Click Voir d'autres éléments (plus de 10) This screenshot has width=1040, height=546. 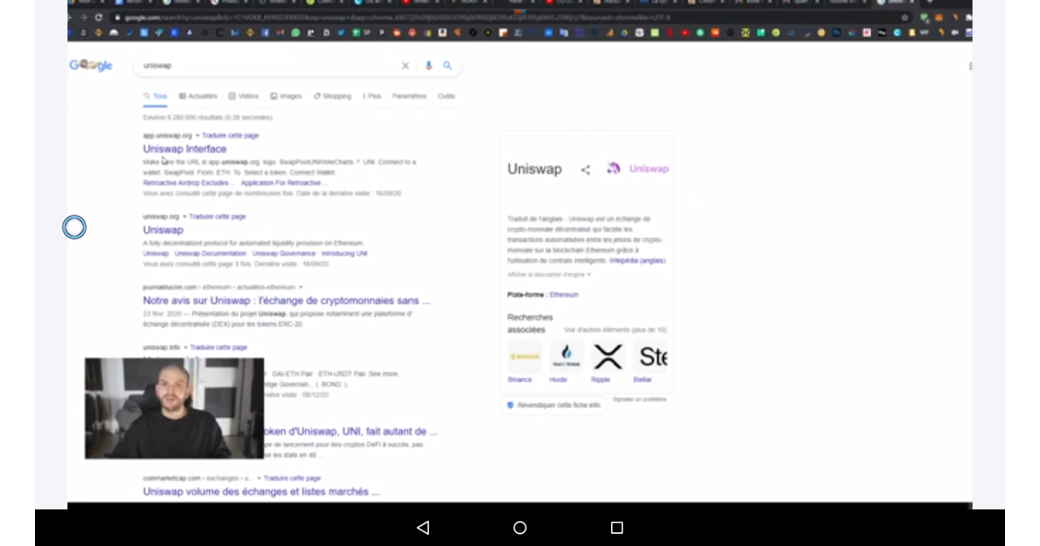(615, 331)
